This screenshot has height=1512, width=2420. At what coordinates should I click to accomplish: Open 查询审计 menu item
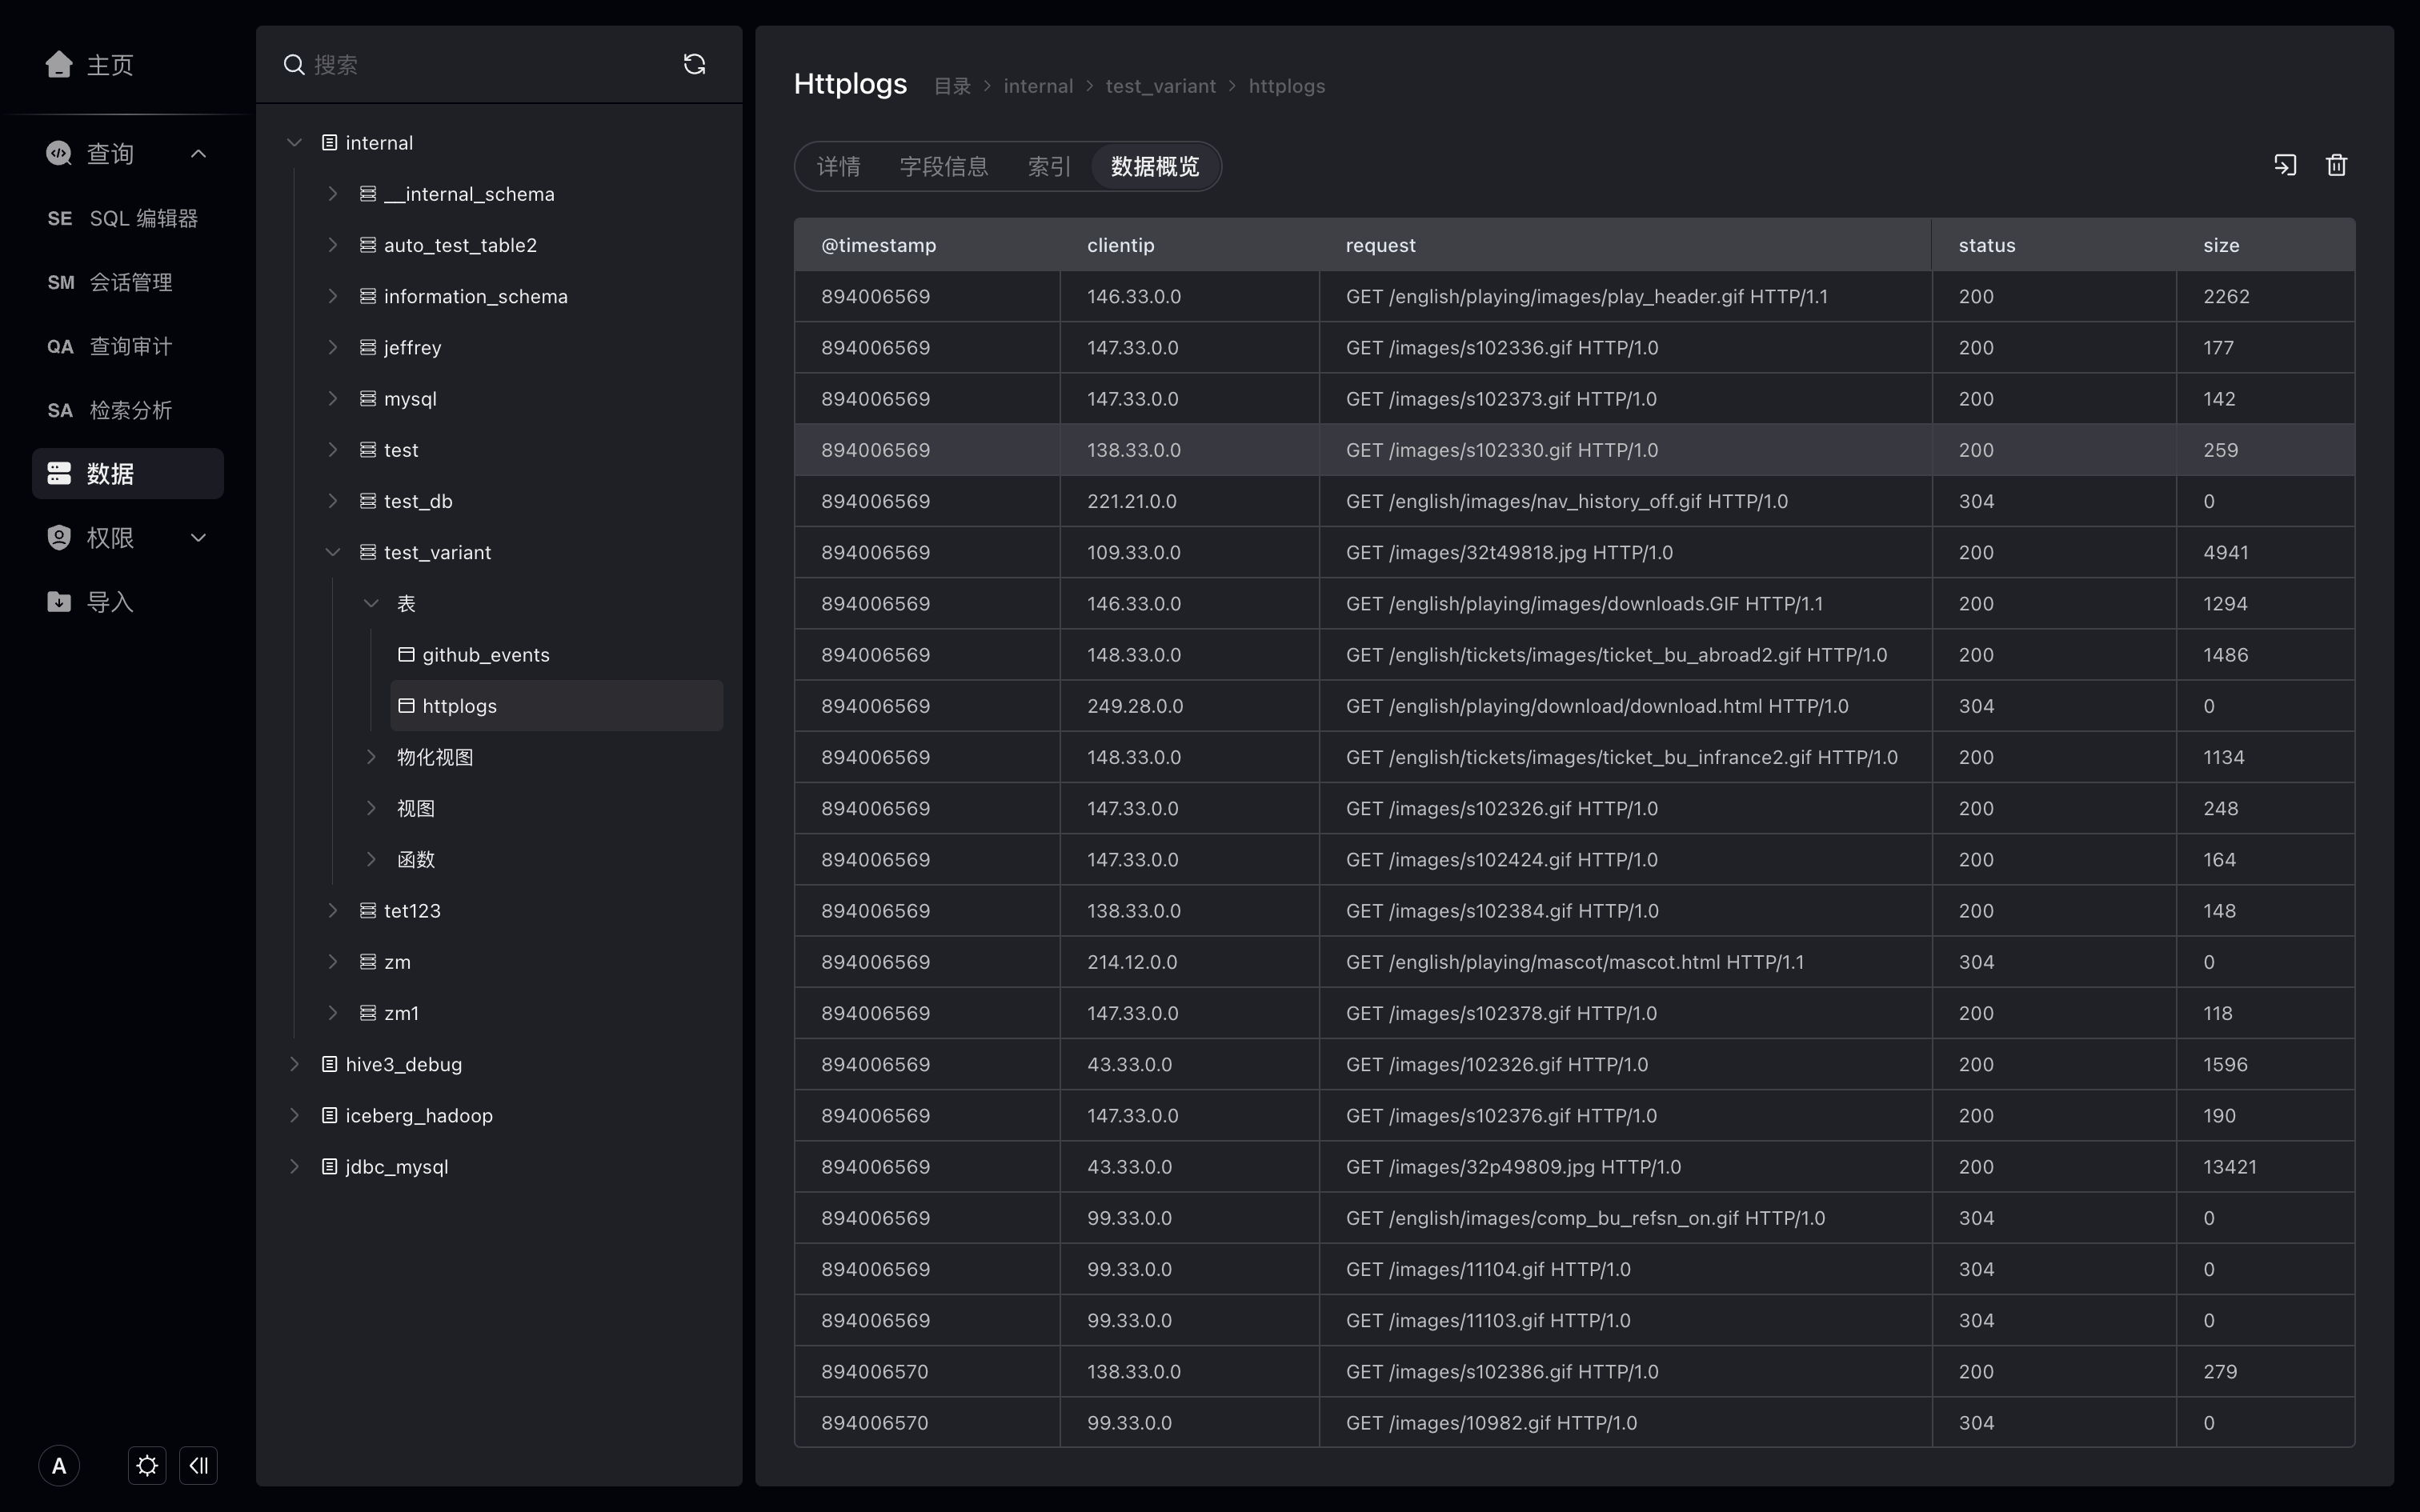coord(128,346)
